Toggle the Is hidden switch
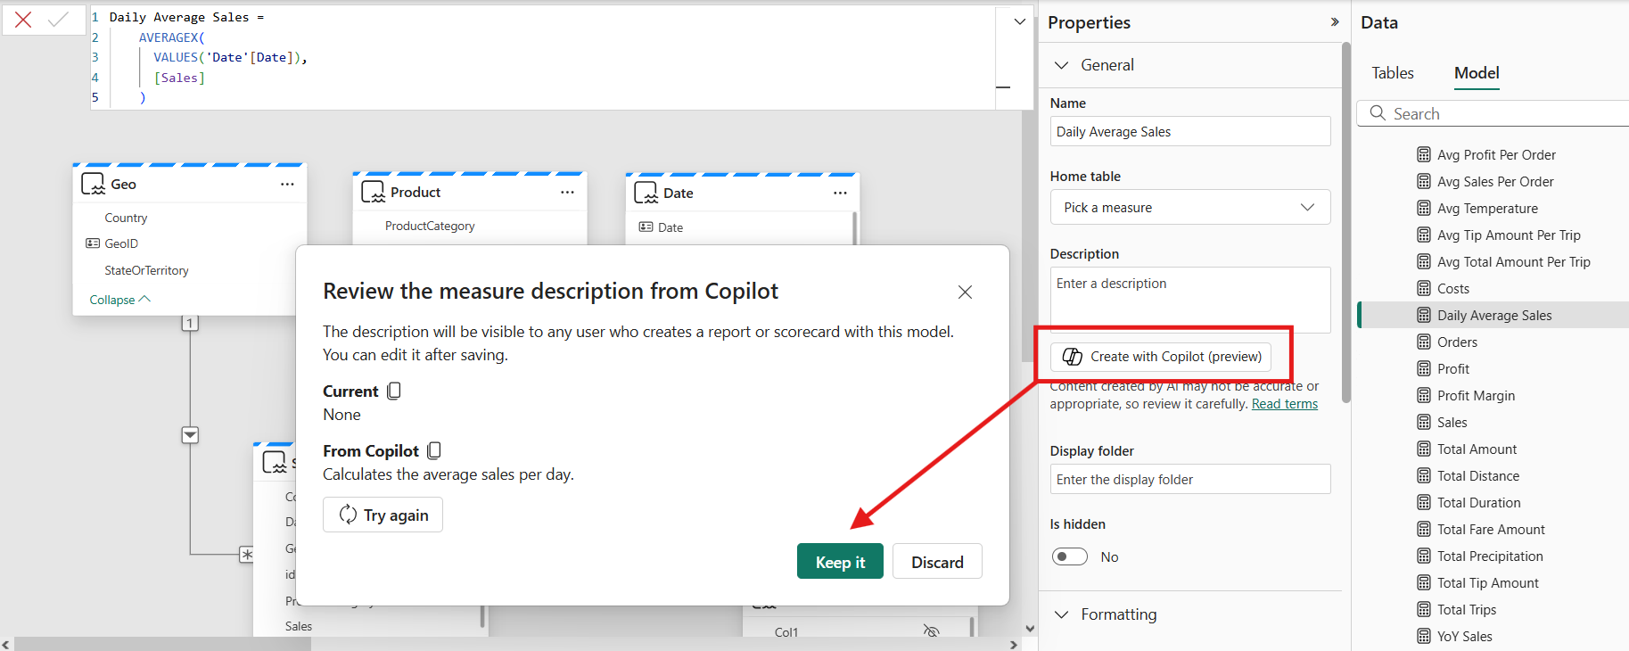Image resolution: width=1629 pixels, height=651 pixels. pos(1069,556)
